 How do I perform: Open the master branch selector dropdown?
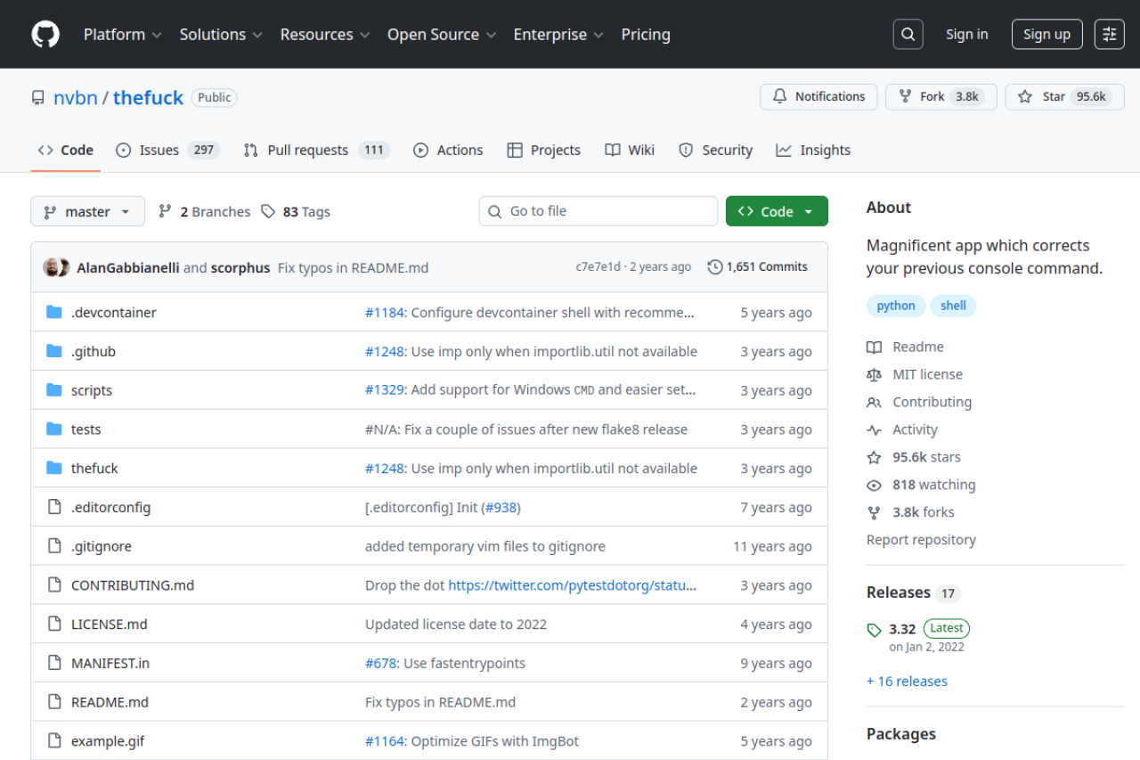pyautogui.click(x=87, y=211)
